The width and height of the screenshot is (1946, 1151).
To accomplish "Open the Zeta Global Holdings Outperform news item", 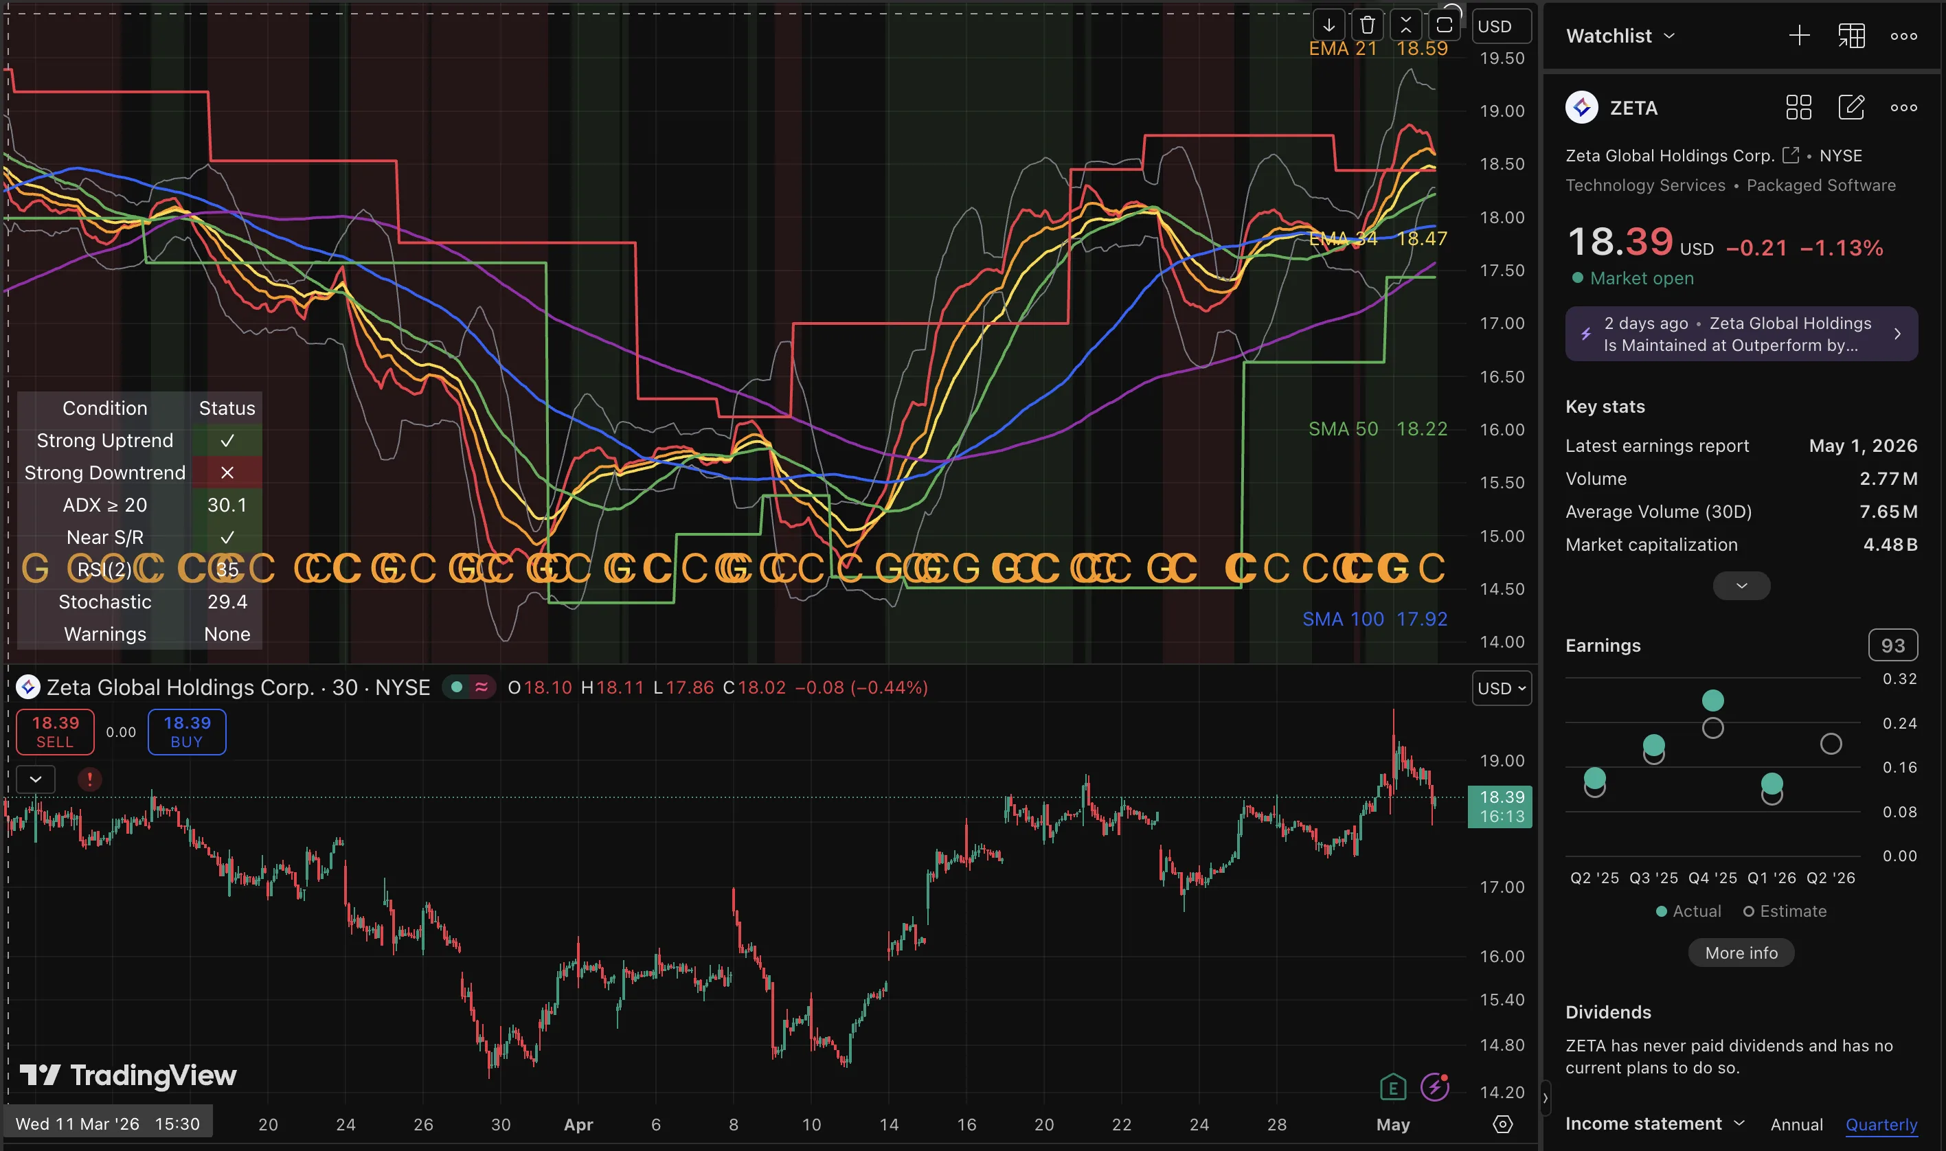I will (x=1741, y=334).
